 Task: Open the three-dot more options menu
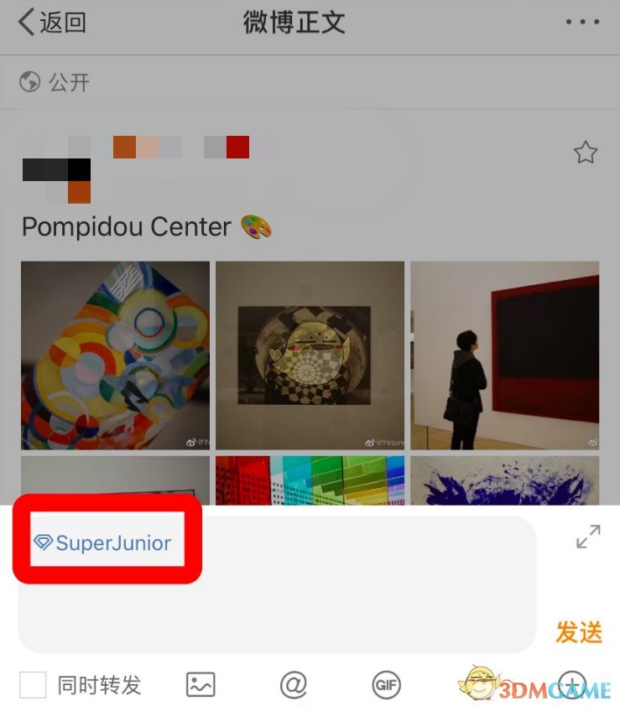coord(582,22)
